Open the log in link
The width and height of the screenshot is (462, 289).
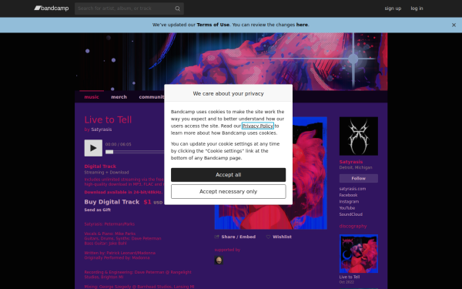coord(417,8)
